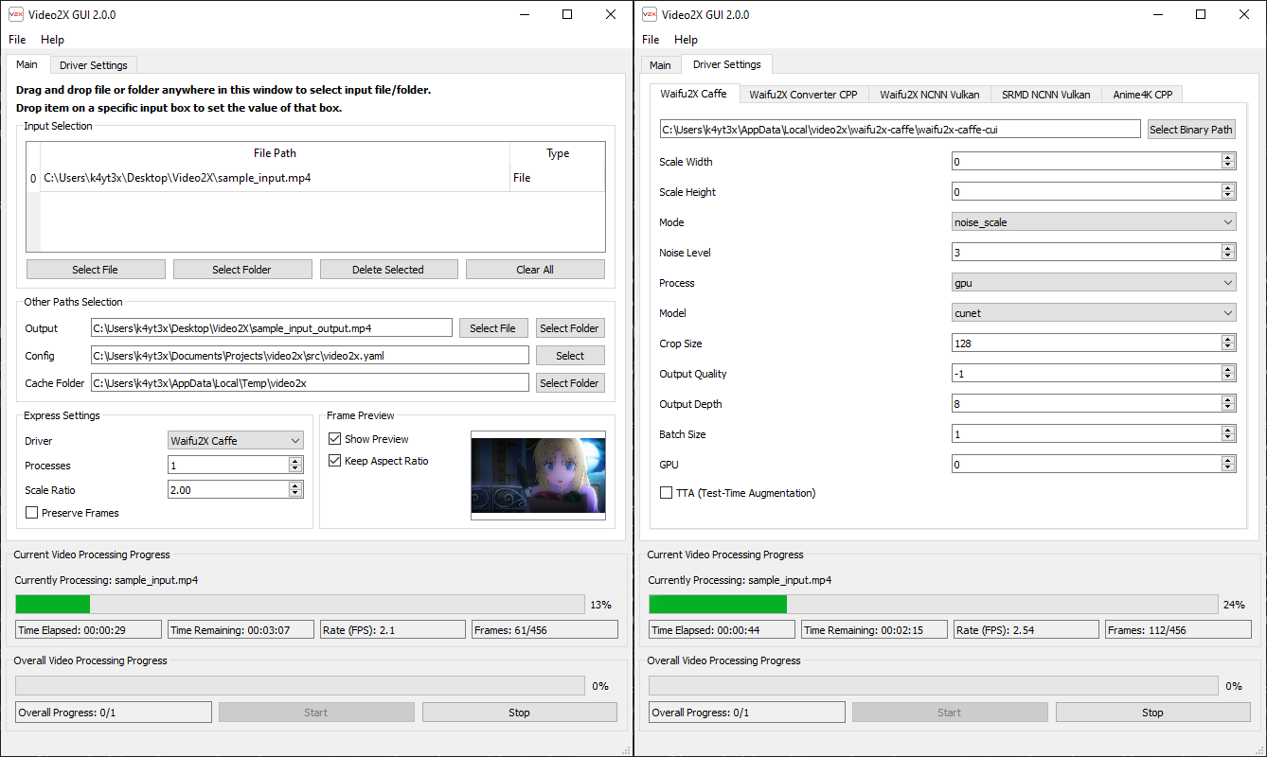Open the SRMD NCNN Vulkan tab
Image resolution: width=1267 pixels, height=757 pixels.
1046,95
